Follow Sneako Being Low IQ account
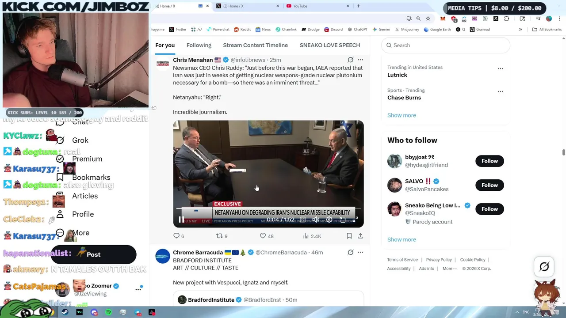 coord(490,209)
